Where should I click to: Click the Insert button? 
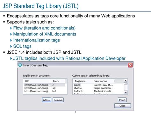(122, 100)
